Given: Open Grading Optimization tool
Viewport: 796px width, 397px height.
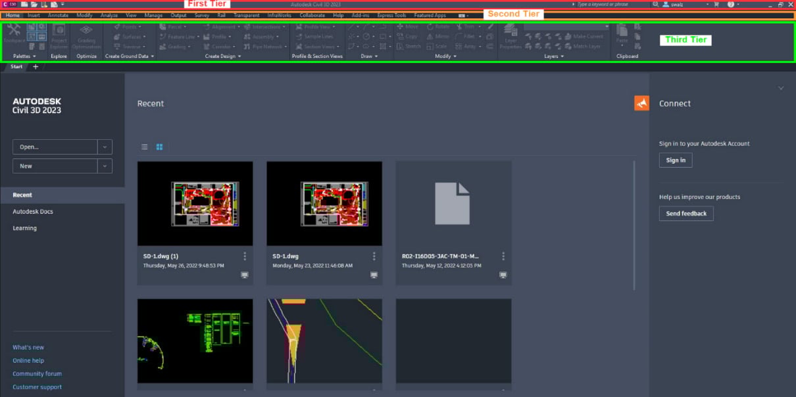Looking at the screenshot, I should 86,37.
